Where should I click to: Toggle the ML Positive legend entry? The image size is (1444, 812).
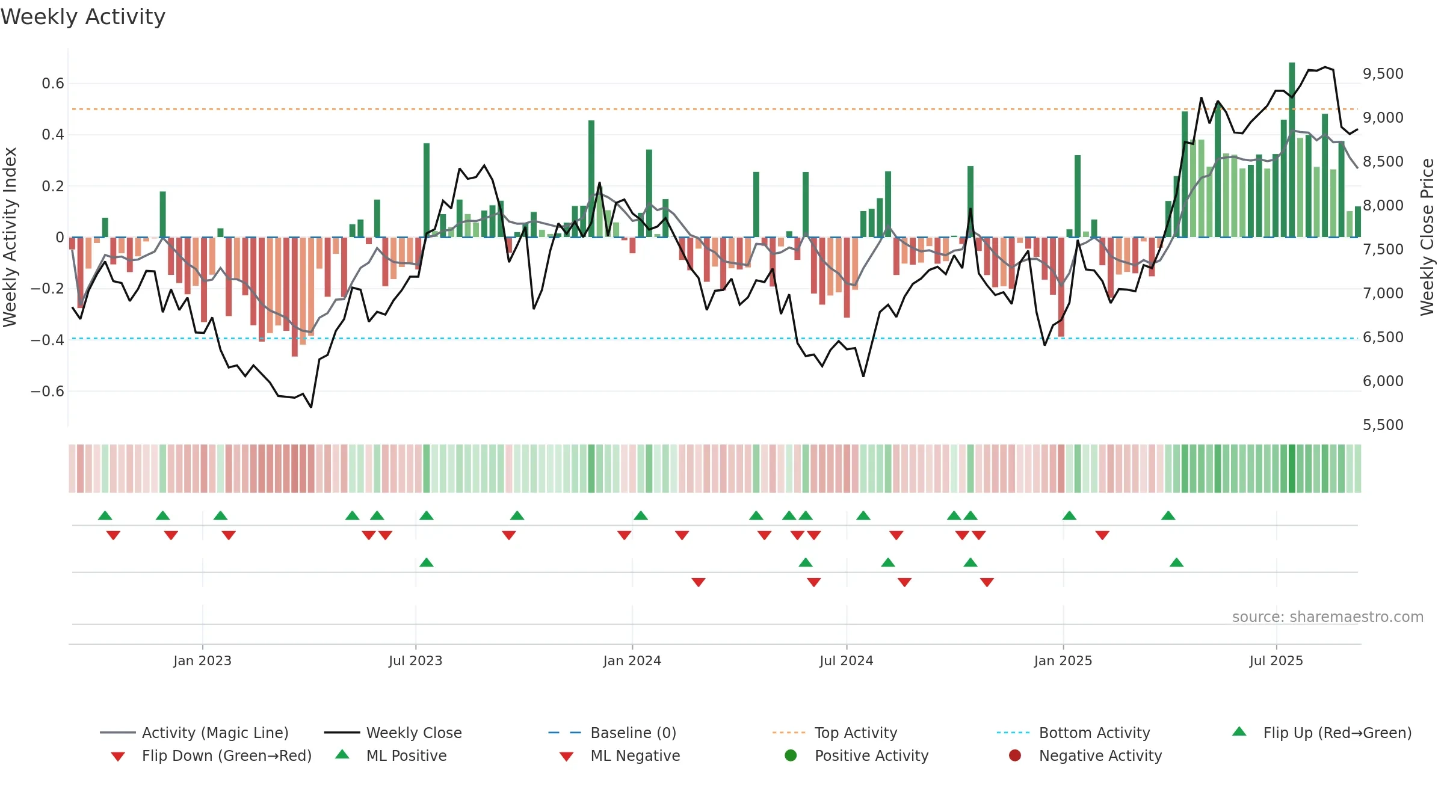click(x=391, y=755)
